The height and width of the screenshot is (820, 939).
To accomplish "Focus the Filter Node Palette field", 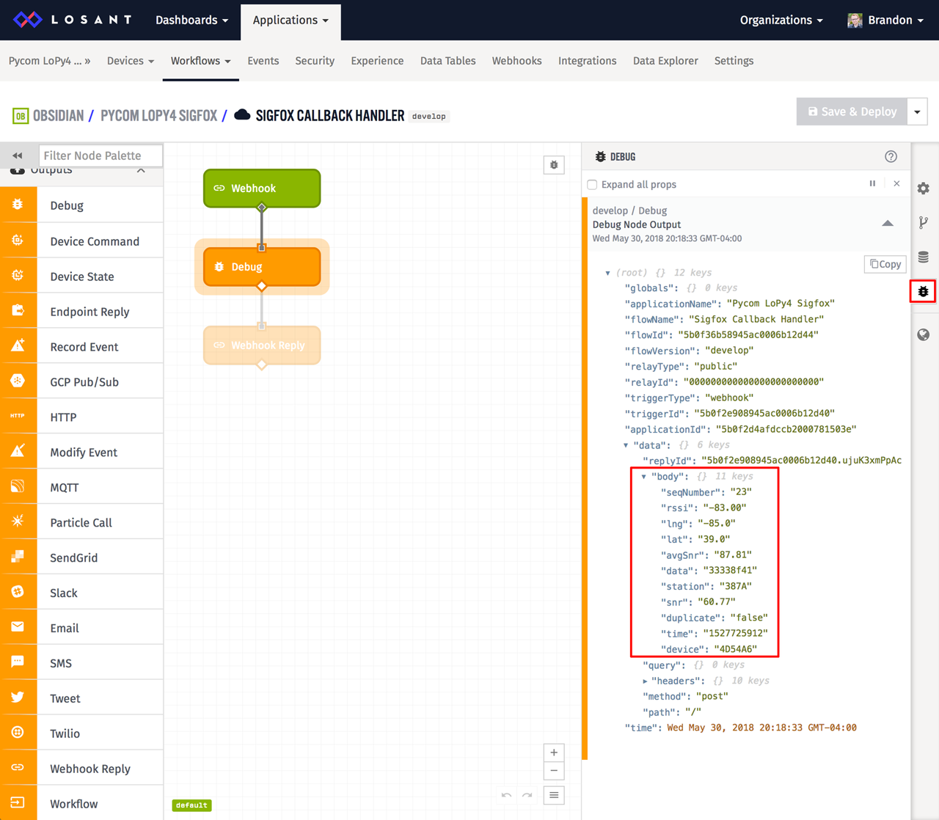I will coord(101,155).
